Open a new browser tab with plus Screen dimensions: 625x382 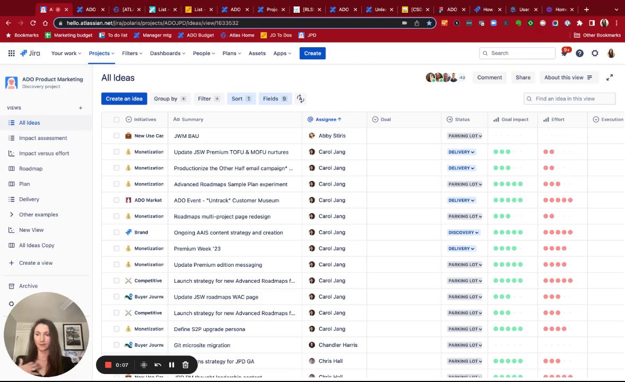pos(586,10)
